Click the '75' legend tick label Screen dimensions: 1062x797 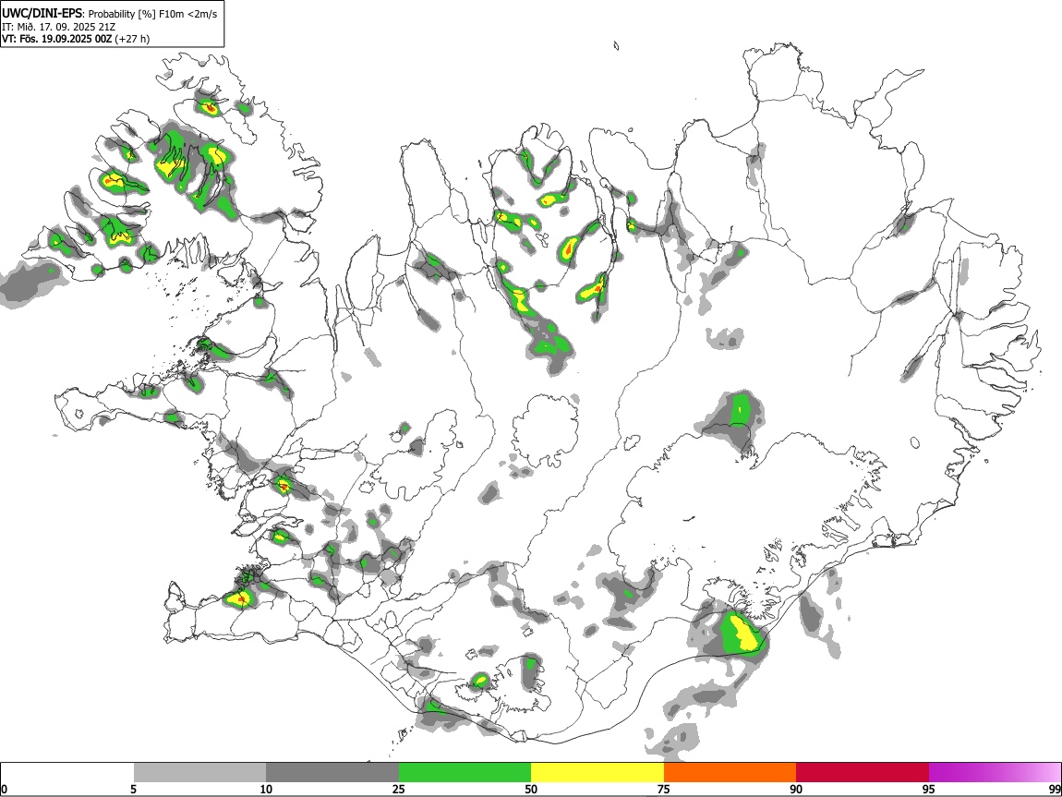tap(664, 790)
